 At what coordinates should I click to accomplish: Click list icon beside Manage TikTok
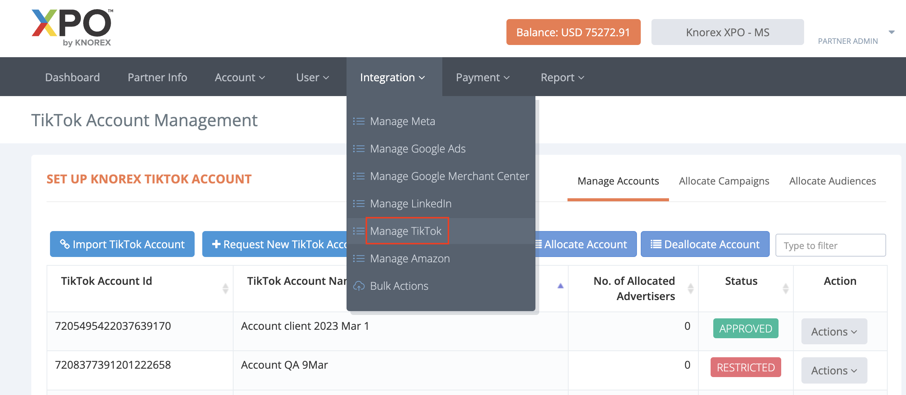point(359,231)
